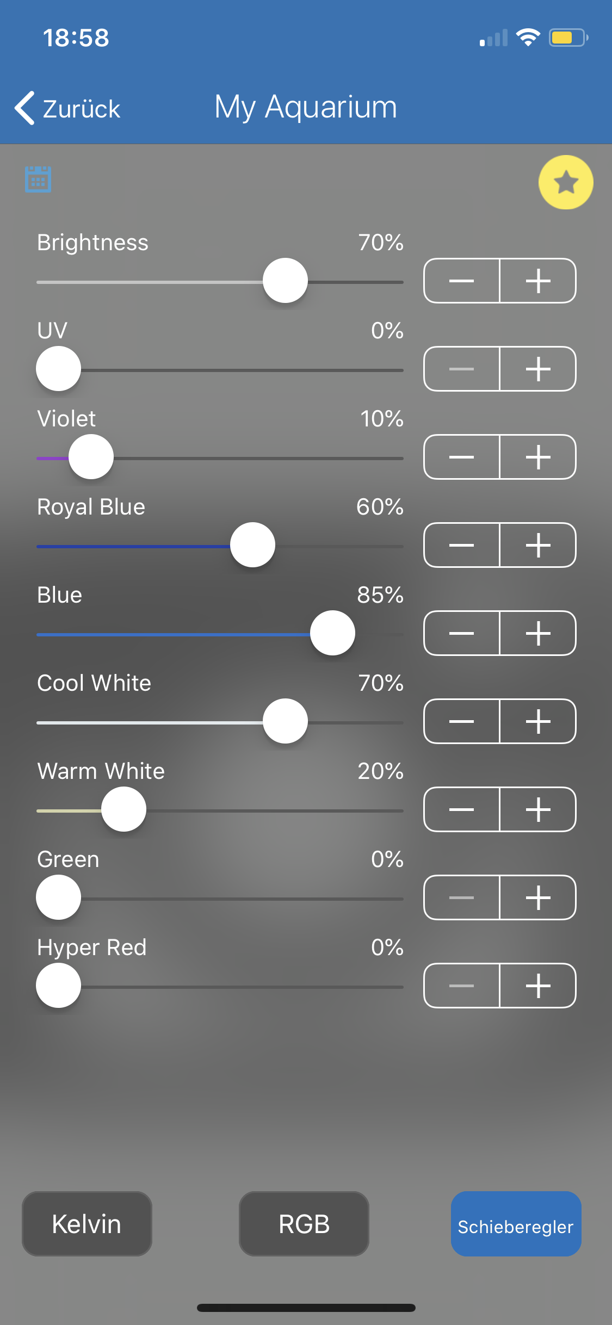Image resolution: width=612 pixels, height=1325 pixels.
Task: Click the Brightness slider handle
Action: click(285, 281)
